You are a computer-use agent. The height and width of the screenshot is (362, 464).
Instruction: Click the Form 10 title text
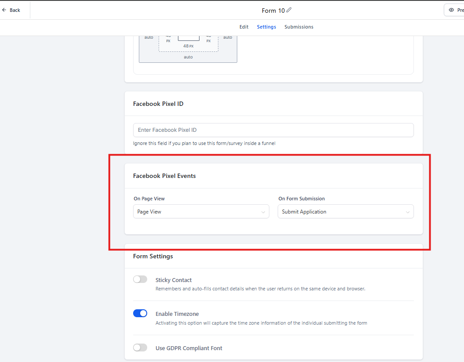pyautogui.click(x=273, y=11)
